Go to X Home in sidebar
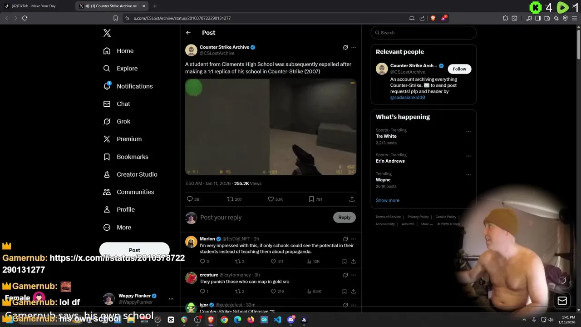The width and height of the screenshot is (581, 327). tap(118, 51)
